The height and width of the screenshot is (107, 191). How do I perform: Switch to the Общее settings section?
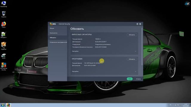(58, 28)
